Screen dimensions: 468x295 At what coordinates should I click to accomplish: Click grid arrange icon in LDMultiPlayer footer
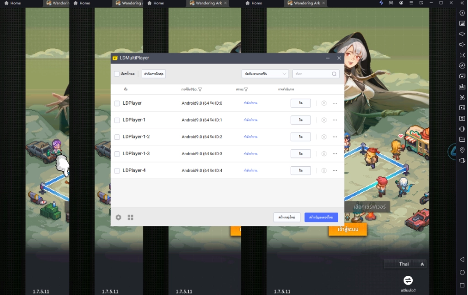[130, 217]
